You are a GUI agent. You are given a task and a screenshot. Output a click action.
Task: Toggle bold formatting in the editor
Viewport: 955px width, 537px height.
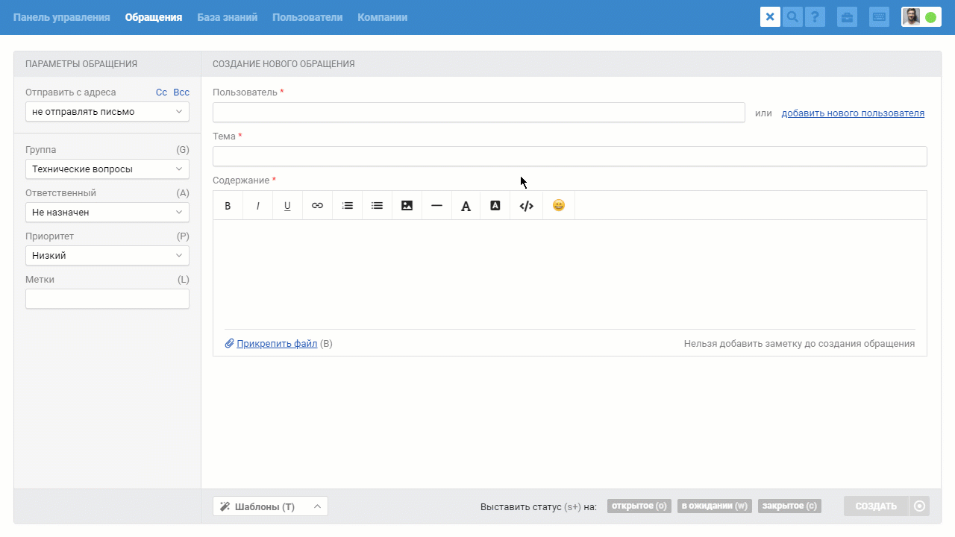click(228, 206)
